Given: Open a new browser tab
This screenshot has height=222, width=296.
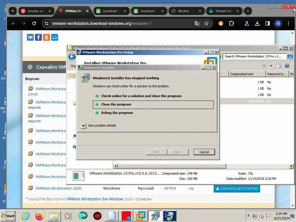Looking at the screenshot, I should tap(248, 11).
